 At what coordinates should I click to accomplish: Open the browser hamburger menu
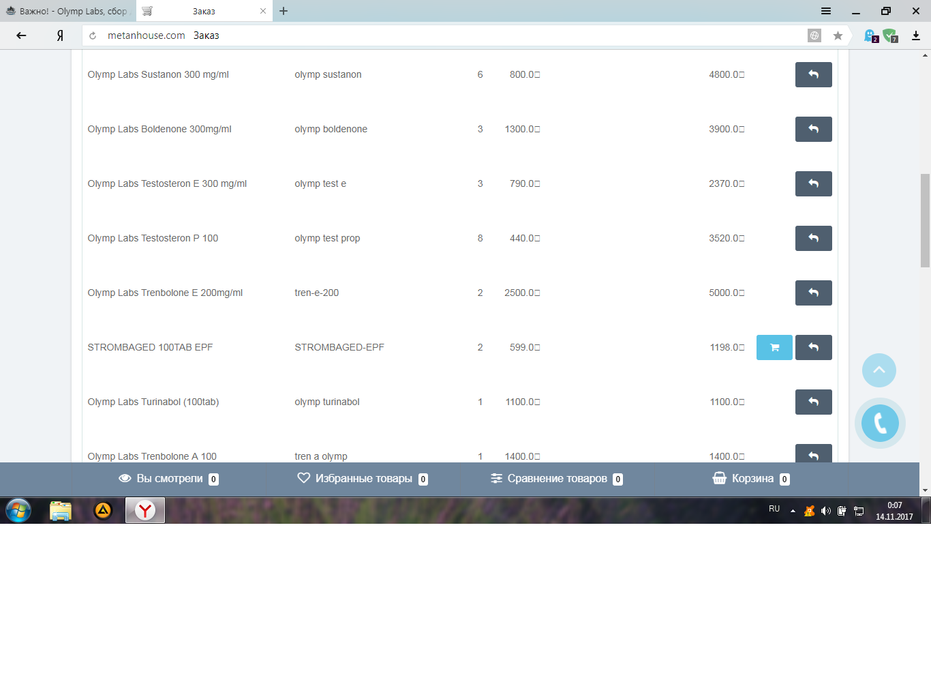[x=826, y=11]
